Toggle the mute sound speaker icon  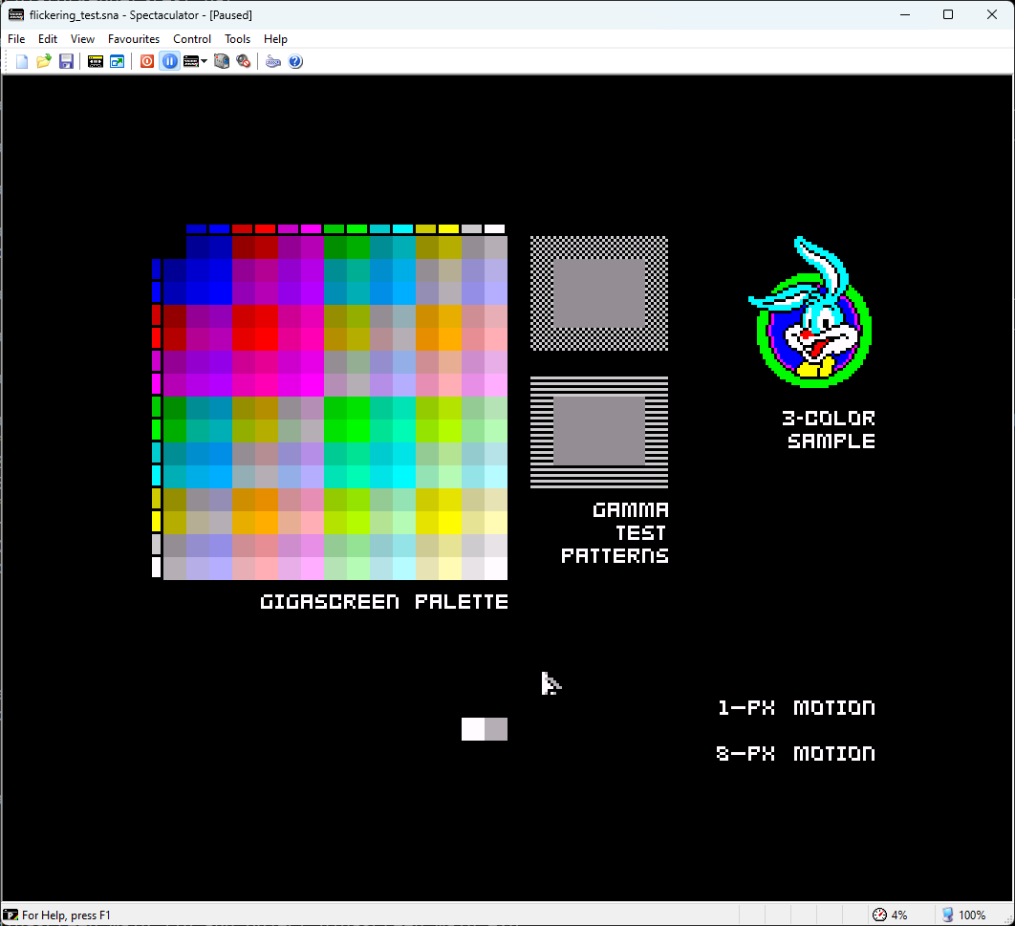pyautogui.click(x=244, y=61)
